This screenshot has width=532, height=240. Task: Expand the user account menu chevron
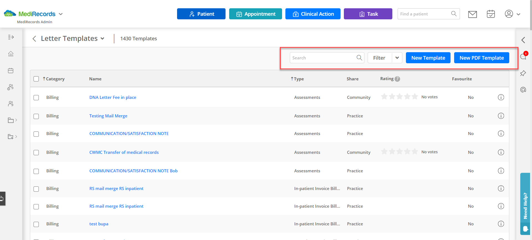pyautogui.click(x=518, y=14)
